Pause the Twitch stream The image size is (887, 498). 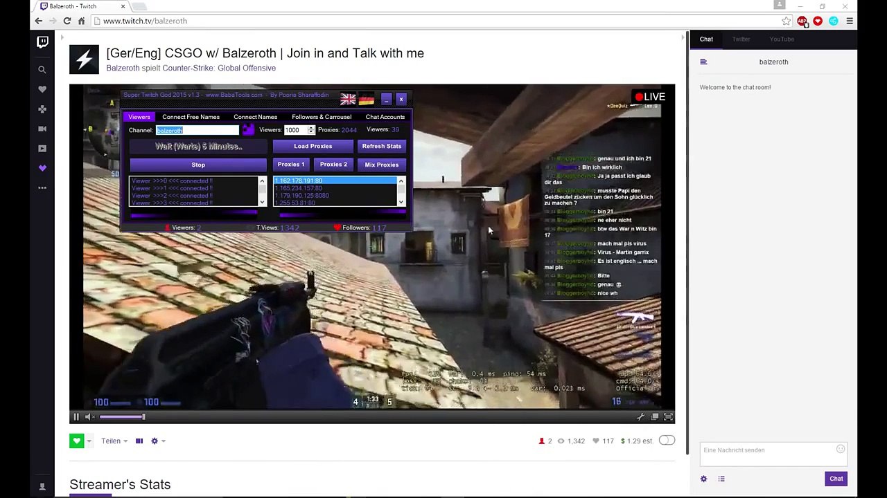point(76,416)
